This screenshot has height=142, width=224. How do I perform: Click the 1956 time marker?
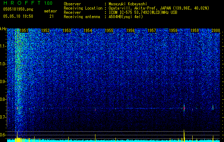click(x=130, y=31)
